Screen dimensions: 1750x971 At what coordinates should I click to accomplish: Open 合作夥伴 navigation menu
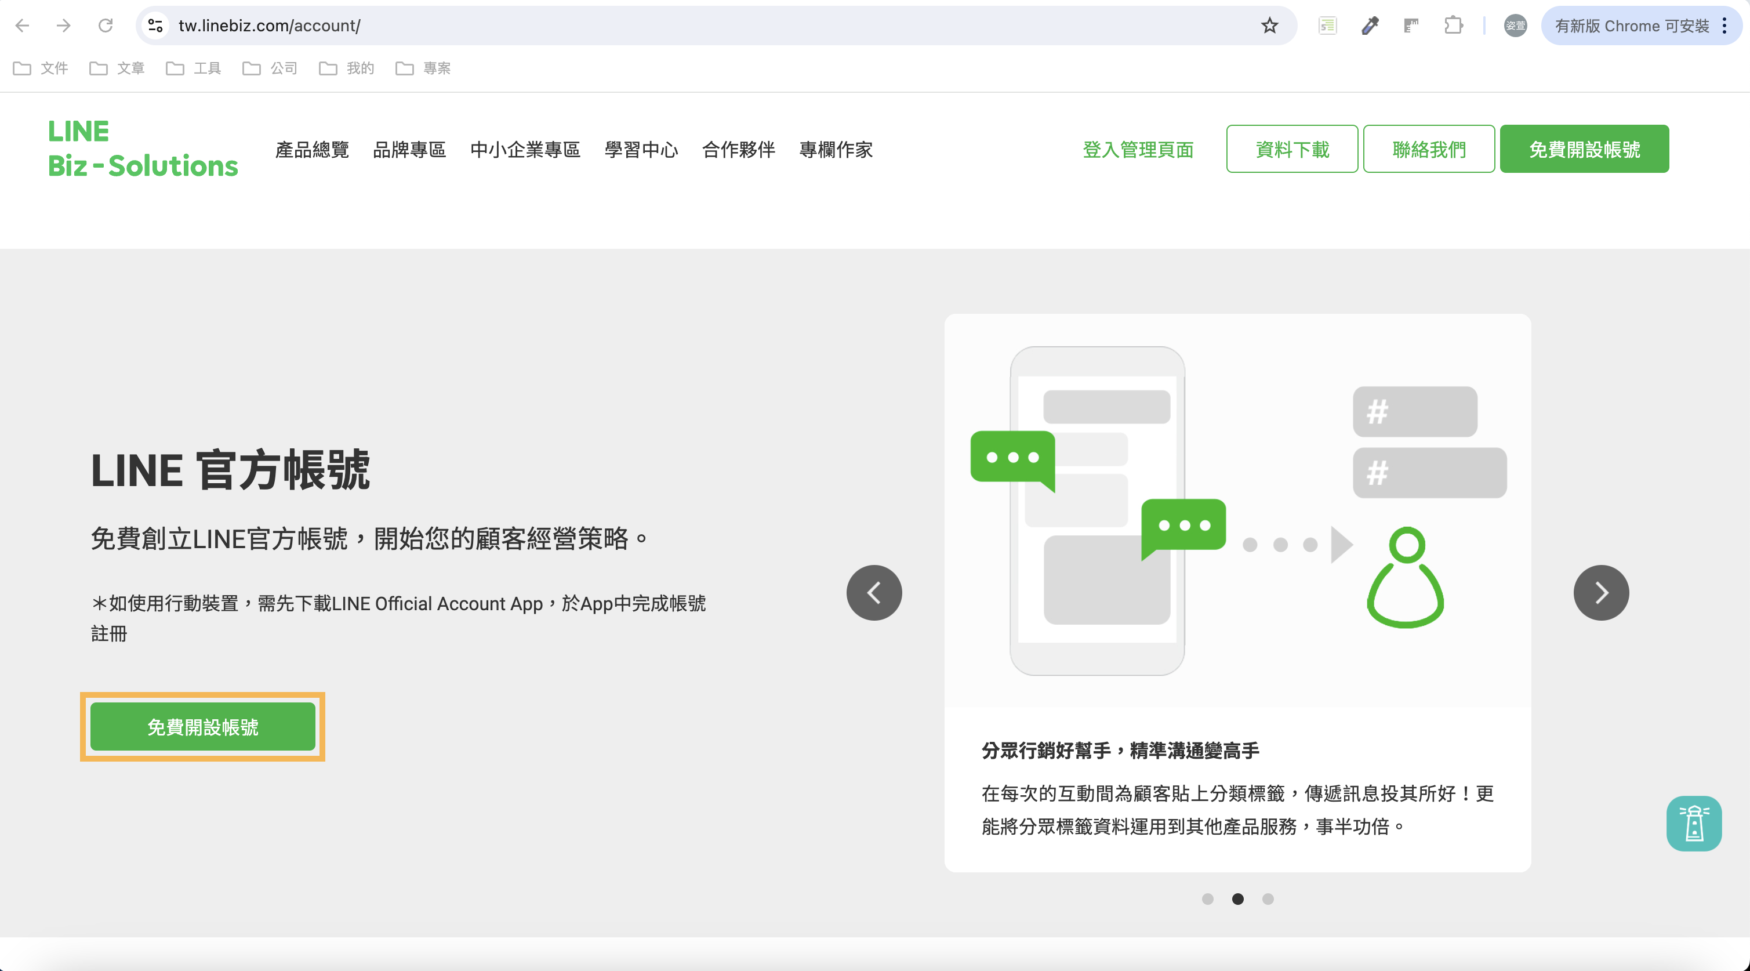tap(739, 150)
